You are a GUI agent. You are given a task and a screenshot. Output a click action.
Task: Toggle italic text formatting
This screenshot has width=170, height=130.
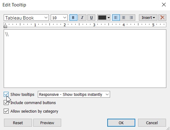click(82, 17)
